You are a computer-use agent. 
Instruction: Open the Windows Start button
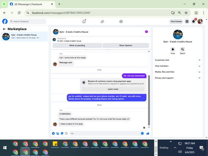(5, 148)
